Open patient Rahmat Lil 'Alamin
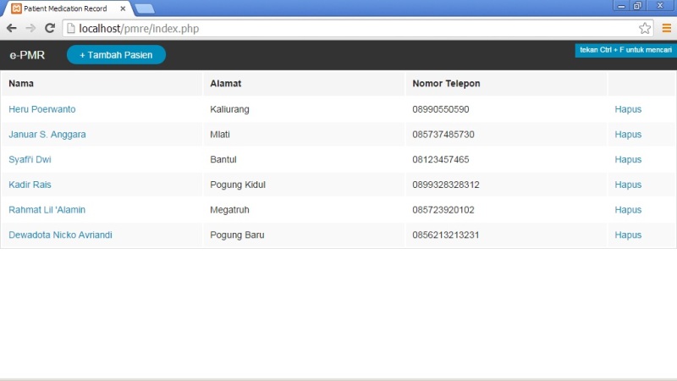Viewport: 677px width, 381px height. tap(47, 210)
